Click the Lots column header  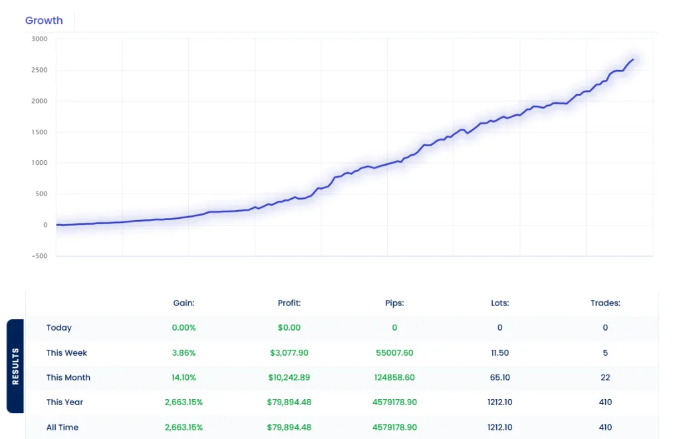point(499,303)
